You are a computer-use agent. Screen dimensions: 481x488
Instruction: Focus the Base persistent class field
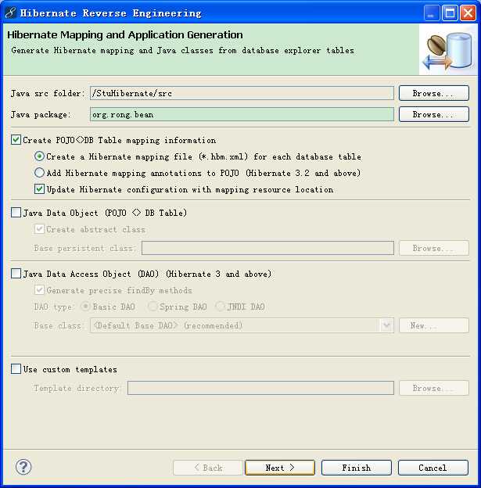[x=267, y=248]
